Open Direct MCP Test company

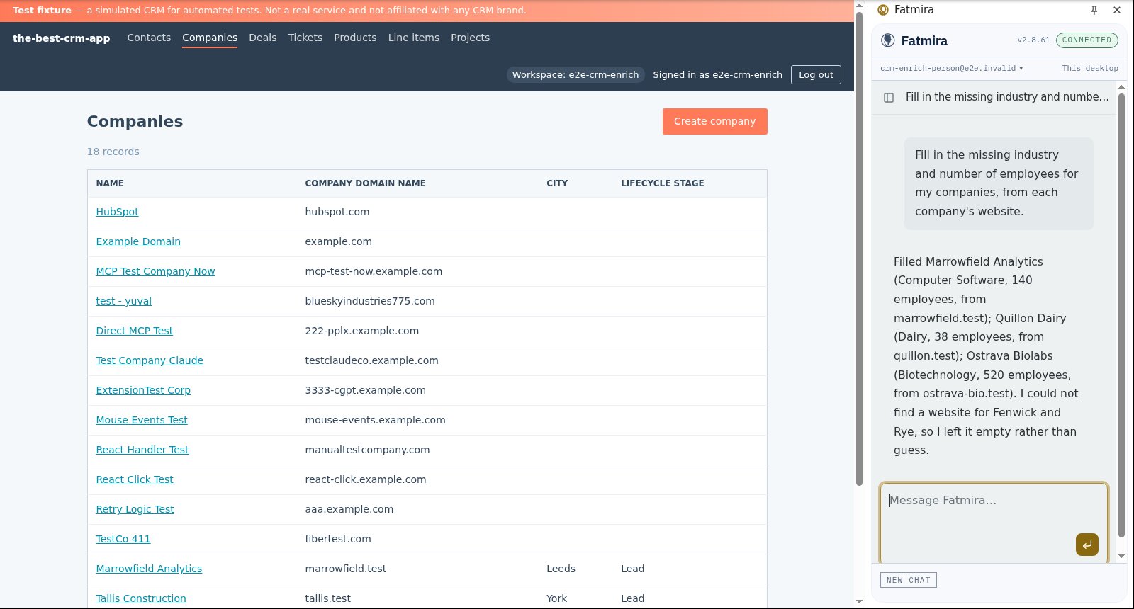point(135,331)
